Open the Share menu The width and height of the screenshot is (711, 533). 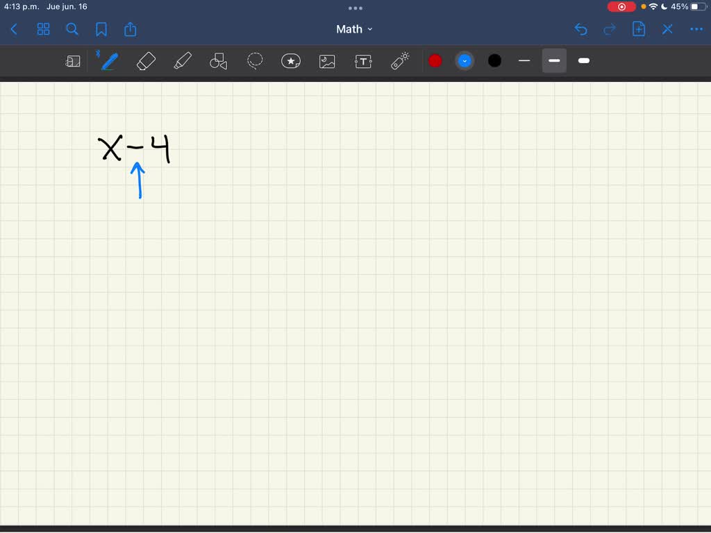(x=131, y=29)
